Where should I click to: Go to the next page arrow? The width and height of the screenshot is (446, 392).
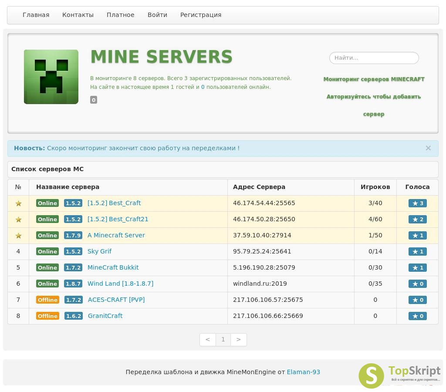pos(238,340)
